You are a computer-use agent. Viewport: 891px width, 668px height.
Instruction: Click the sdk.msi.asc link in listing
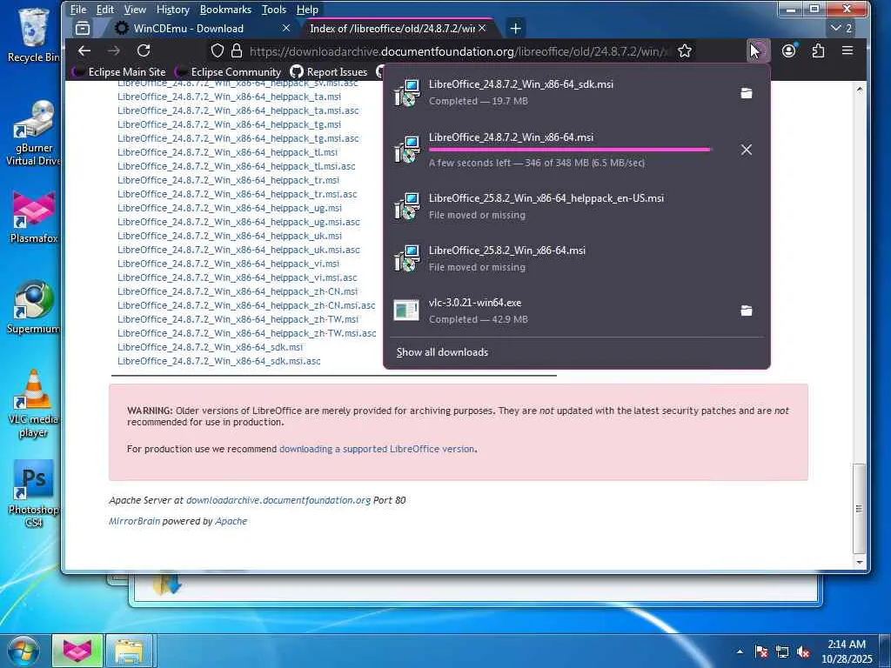tap(218, 361)
